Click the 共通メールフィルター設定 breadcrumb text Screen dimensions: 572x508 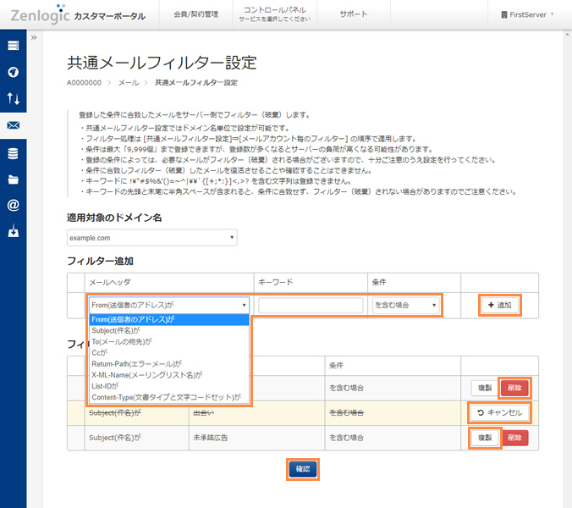[x=196, y=83]
